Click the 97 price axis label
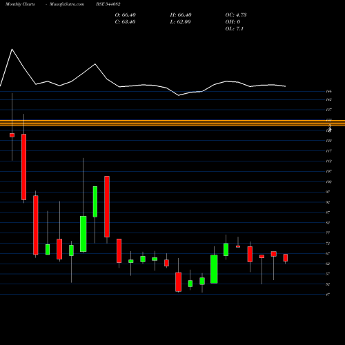The image size is (345, 345). point(328,192)
